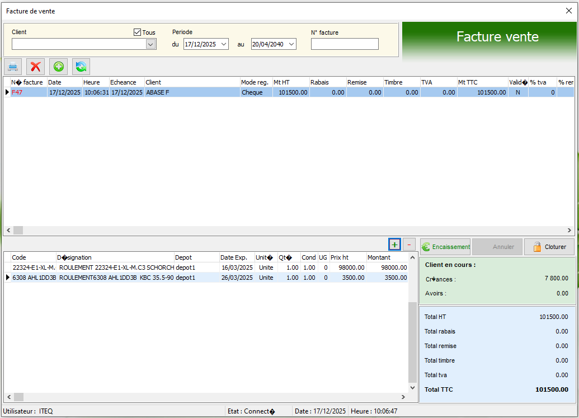Click the green plus add invoice icon

[59, 67]
